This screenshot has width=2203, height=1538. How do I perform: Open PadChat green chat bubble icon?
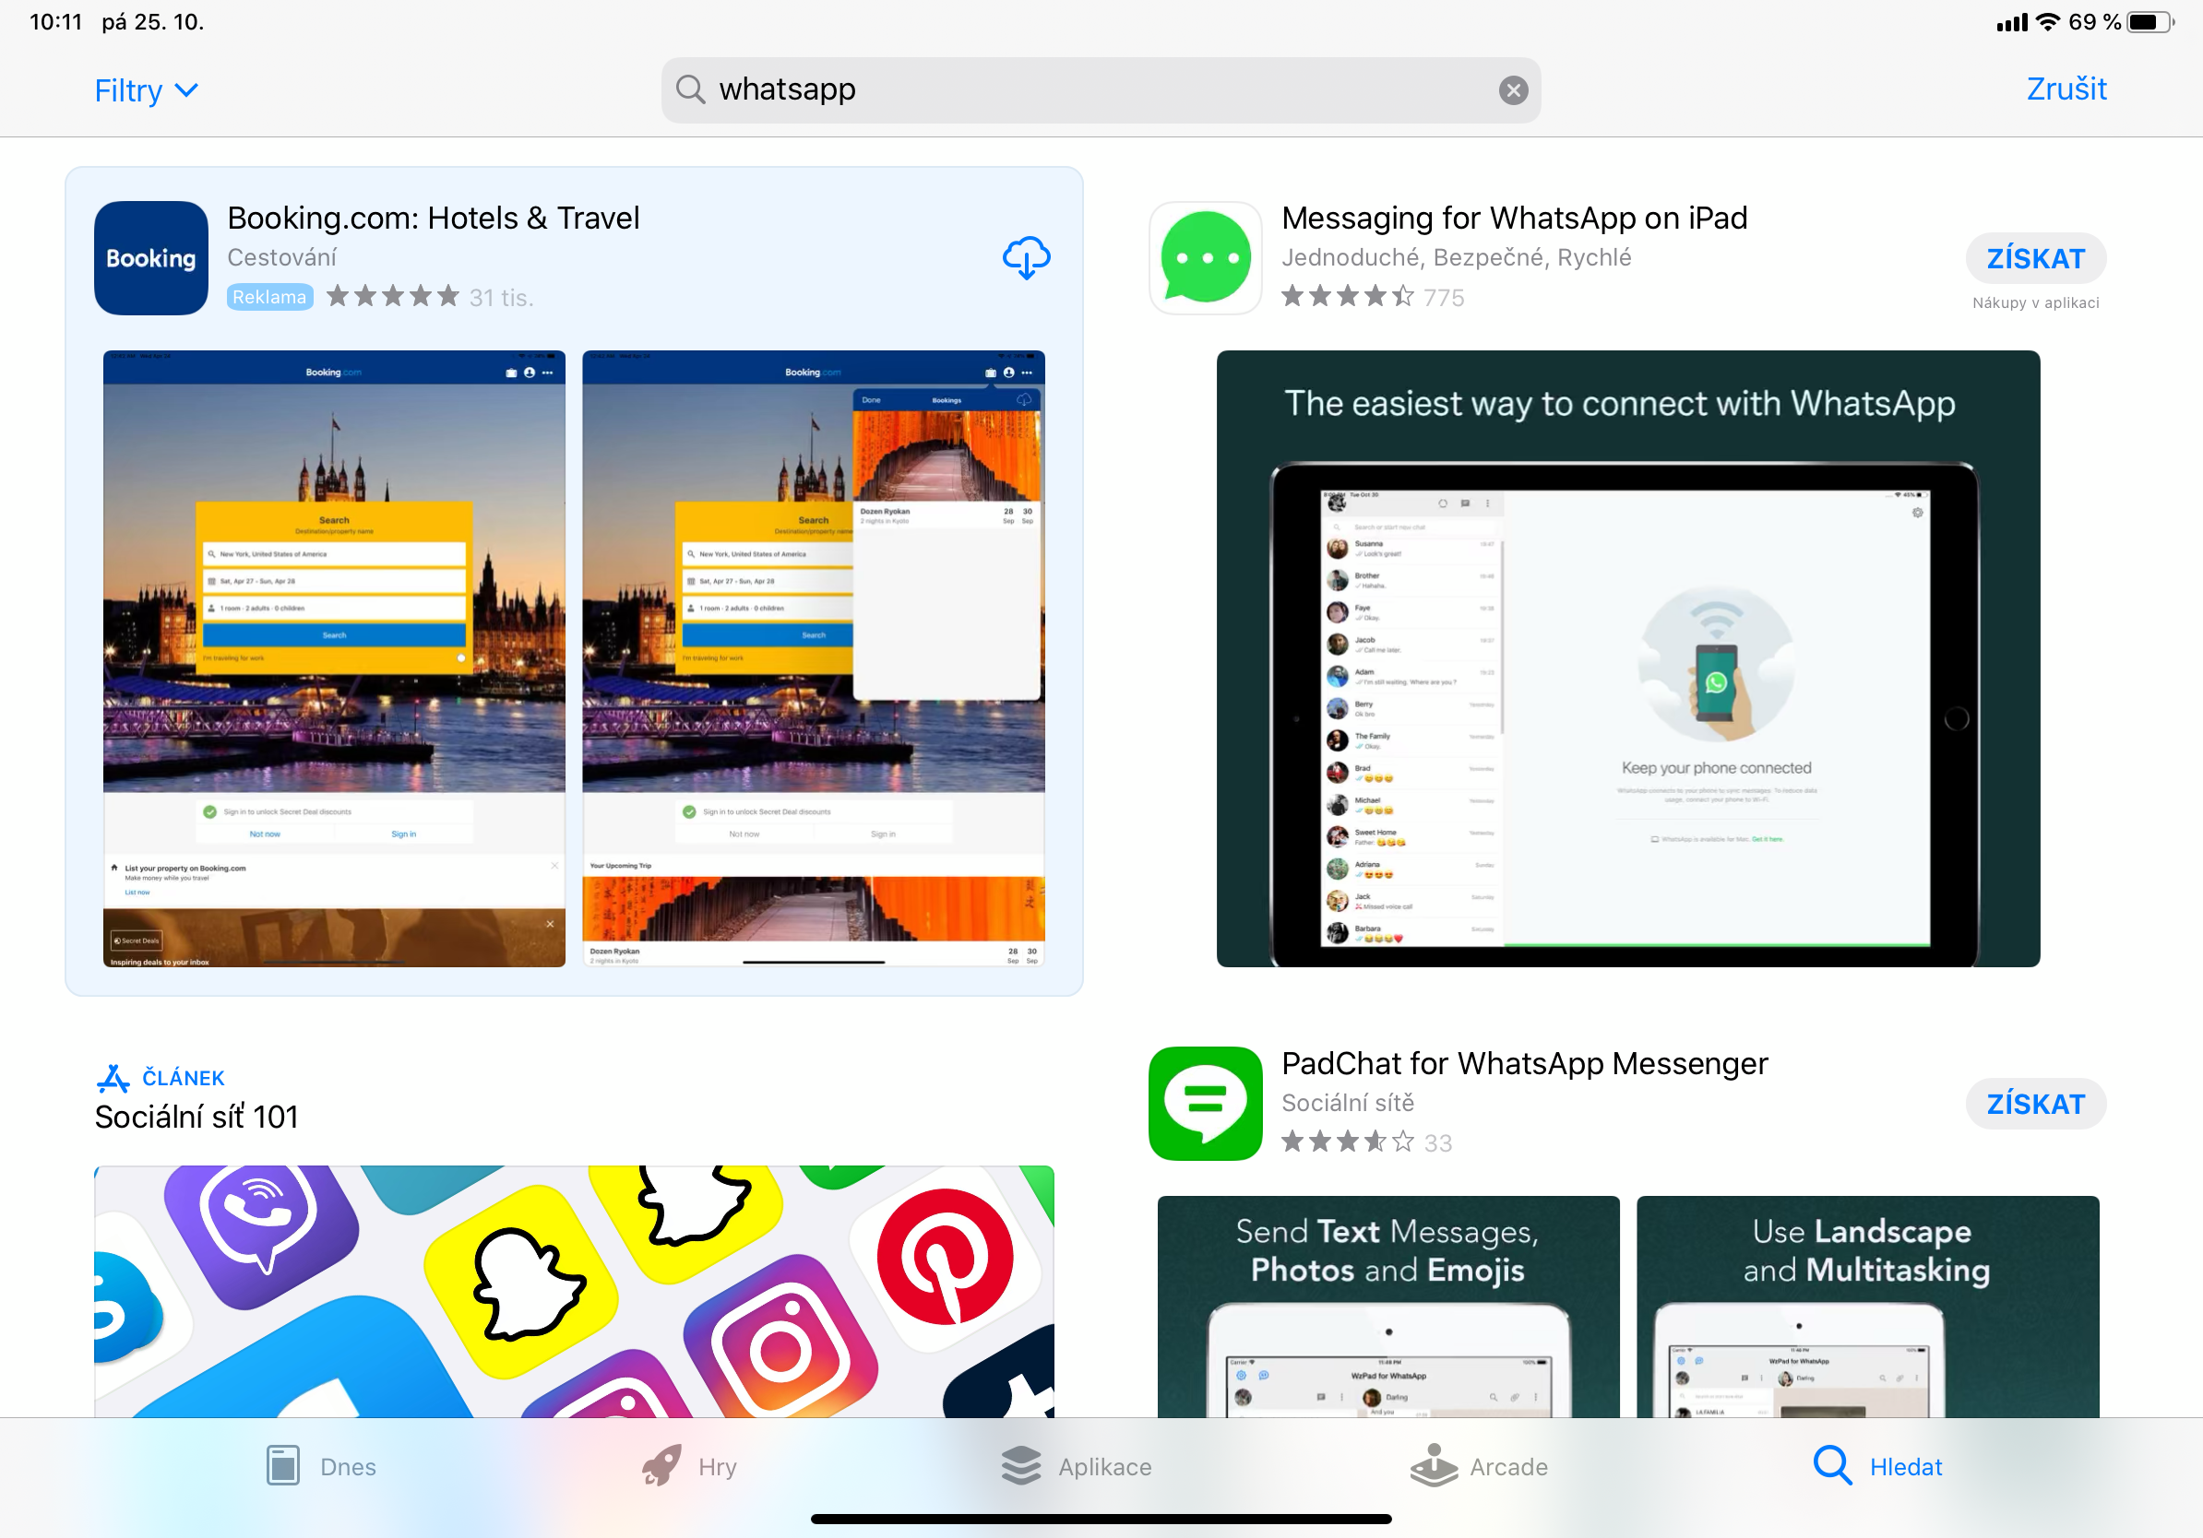pyautogui.click(x=1205, y=1103)
